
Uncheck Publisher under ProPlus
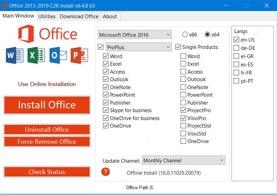106,102
